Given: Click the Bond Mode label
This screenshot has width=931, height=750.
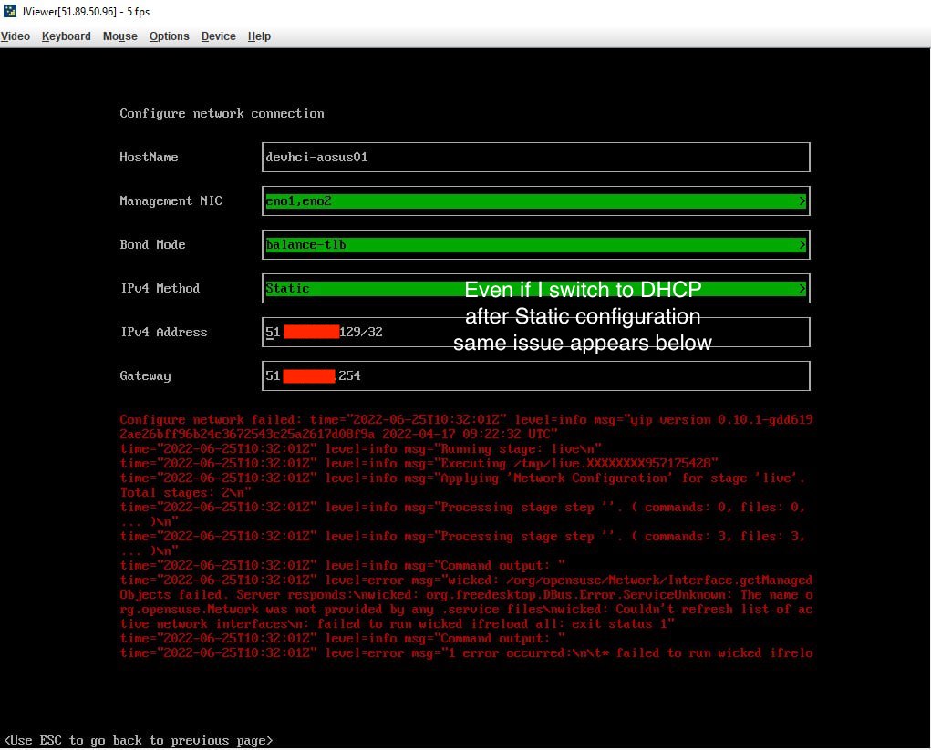Looking at the screenshot, I should (152, 244).
